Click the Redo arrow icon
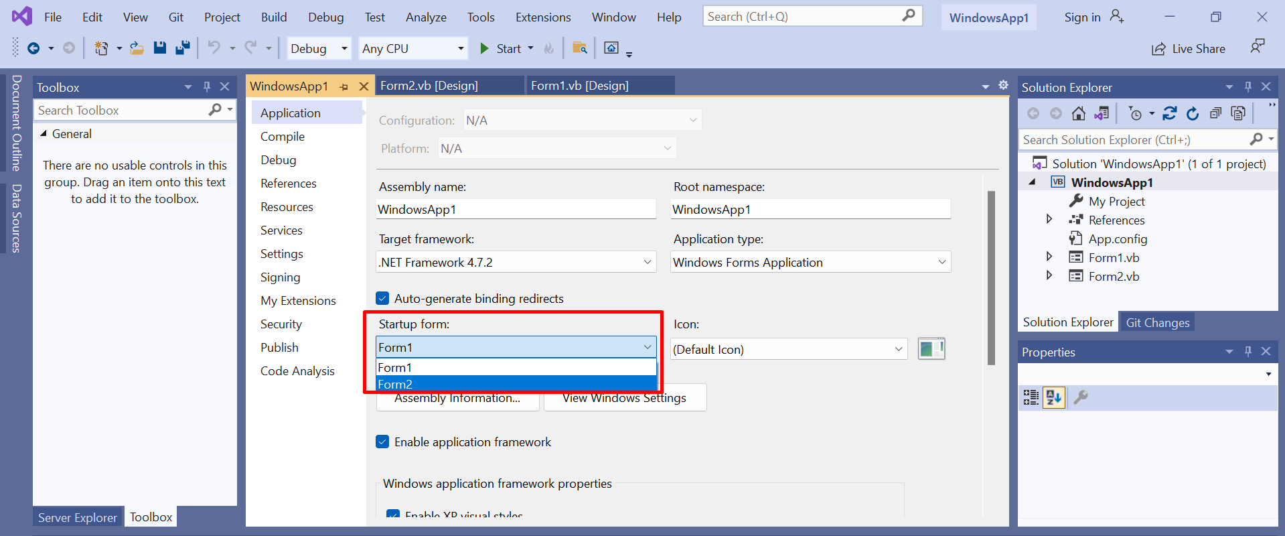This screenshot has width=1285, height=536. pyautogui.click(x=250, y=48)
